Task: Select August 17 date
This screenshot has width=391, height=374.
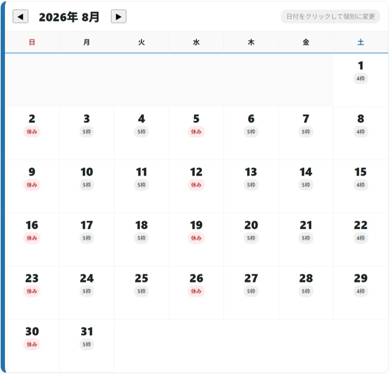Action: [87, 240]
